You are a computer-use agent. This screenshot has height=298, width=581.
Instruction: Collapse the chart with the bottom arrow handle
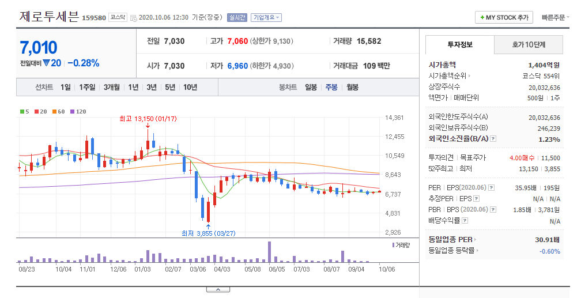coord(218,289)
